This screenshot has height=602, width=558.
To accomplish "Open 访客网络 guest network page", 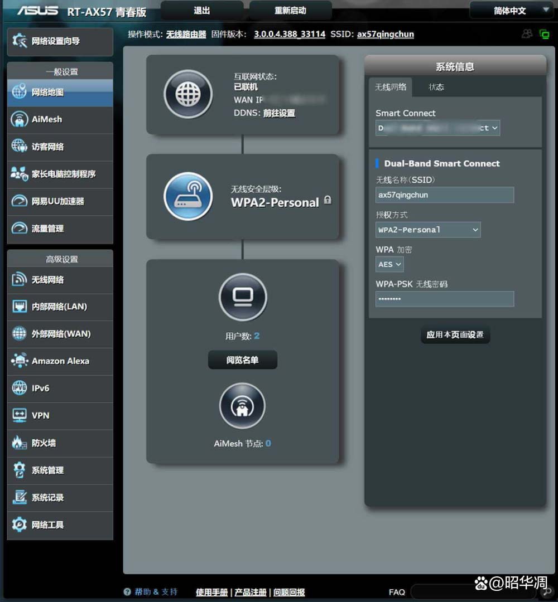I will [x=60, y=147].
